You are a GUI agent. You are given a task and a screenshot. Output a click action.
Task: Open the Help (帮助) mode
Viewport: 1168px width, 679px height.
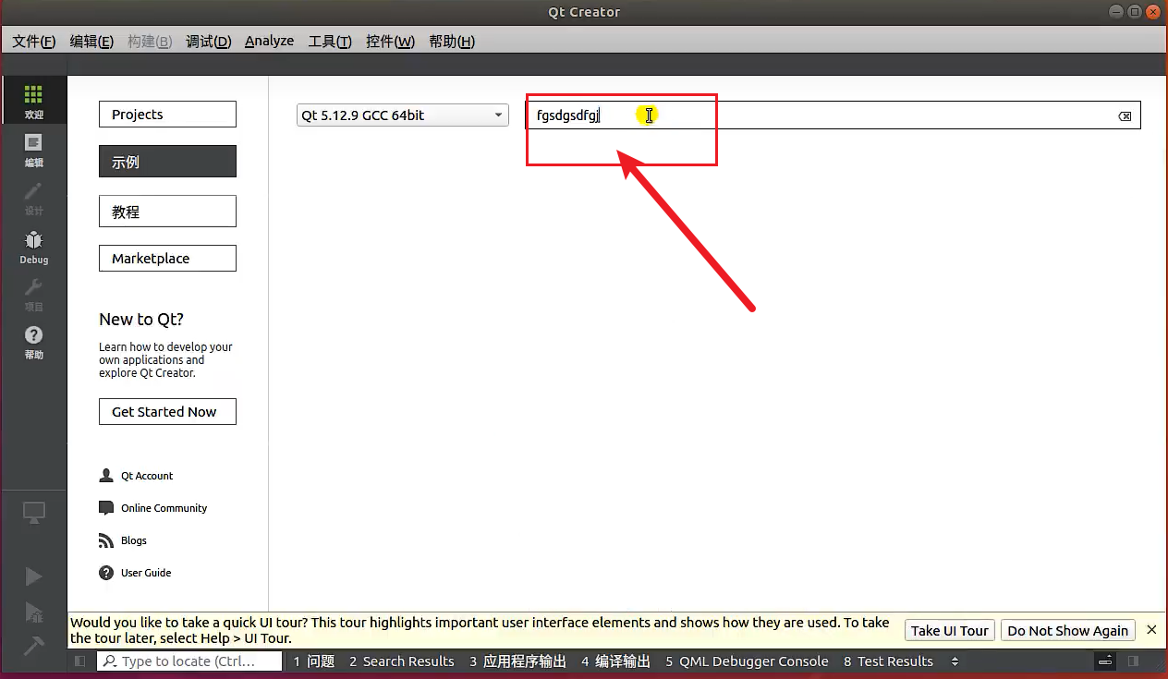33,342
